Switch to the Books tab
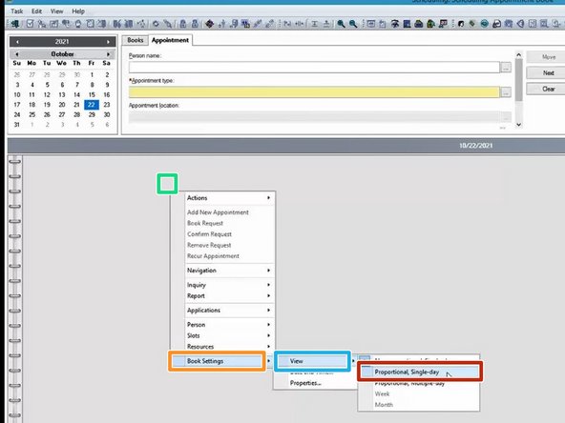This screenshot has width=565, height=423. pyautogui.click(x=136, y=40)
